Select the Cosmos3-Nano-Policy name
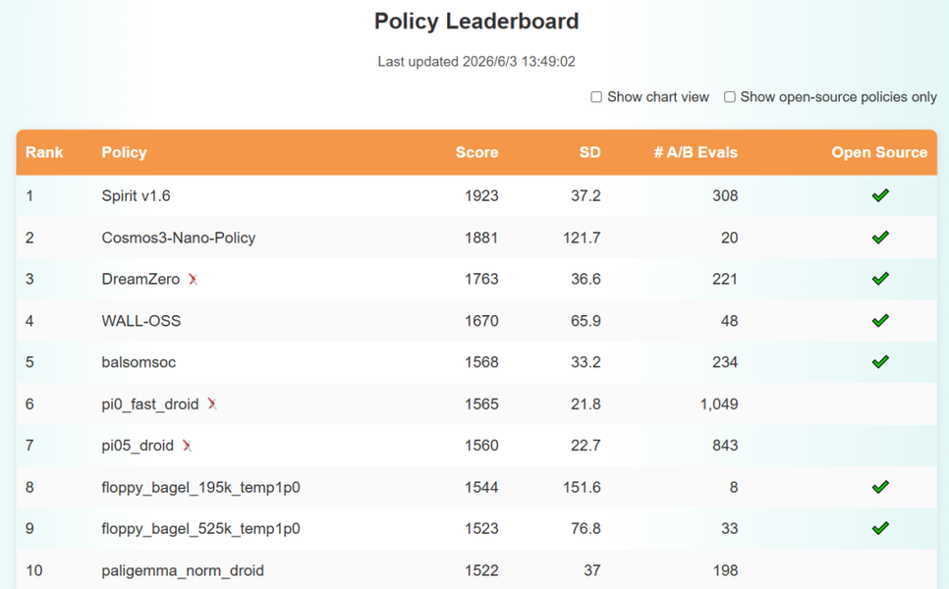Screen dimensions: 949x589 pos(179,238)
